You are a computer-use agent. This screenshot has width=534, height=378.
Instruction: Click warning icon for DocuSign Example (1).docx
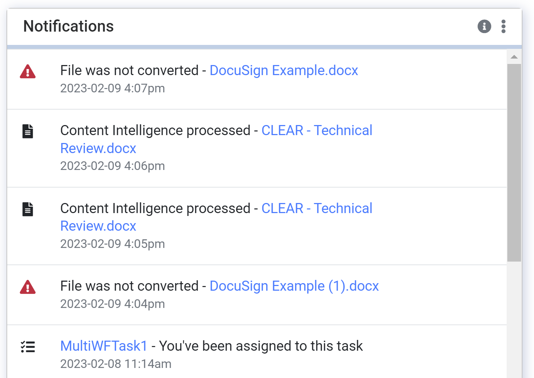[x=28, y=287]
